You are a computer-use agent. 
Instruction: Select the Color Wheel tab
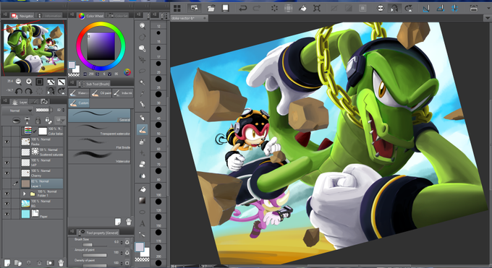91,16
